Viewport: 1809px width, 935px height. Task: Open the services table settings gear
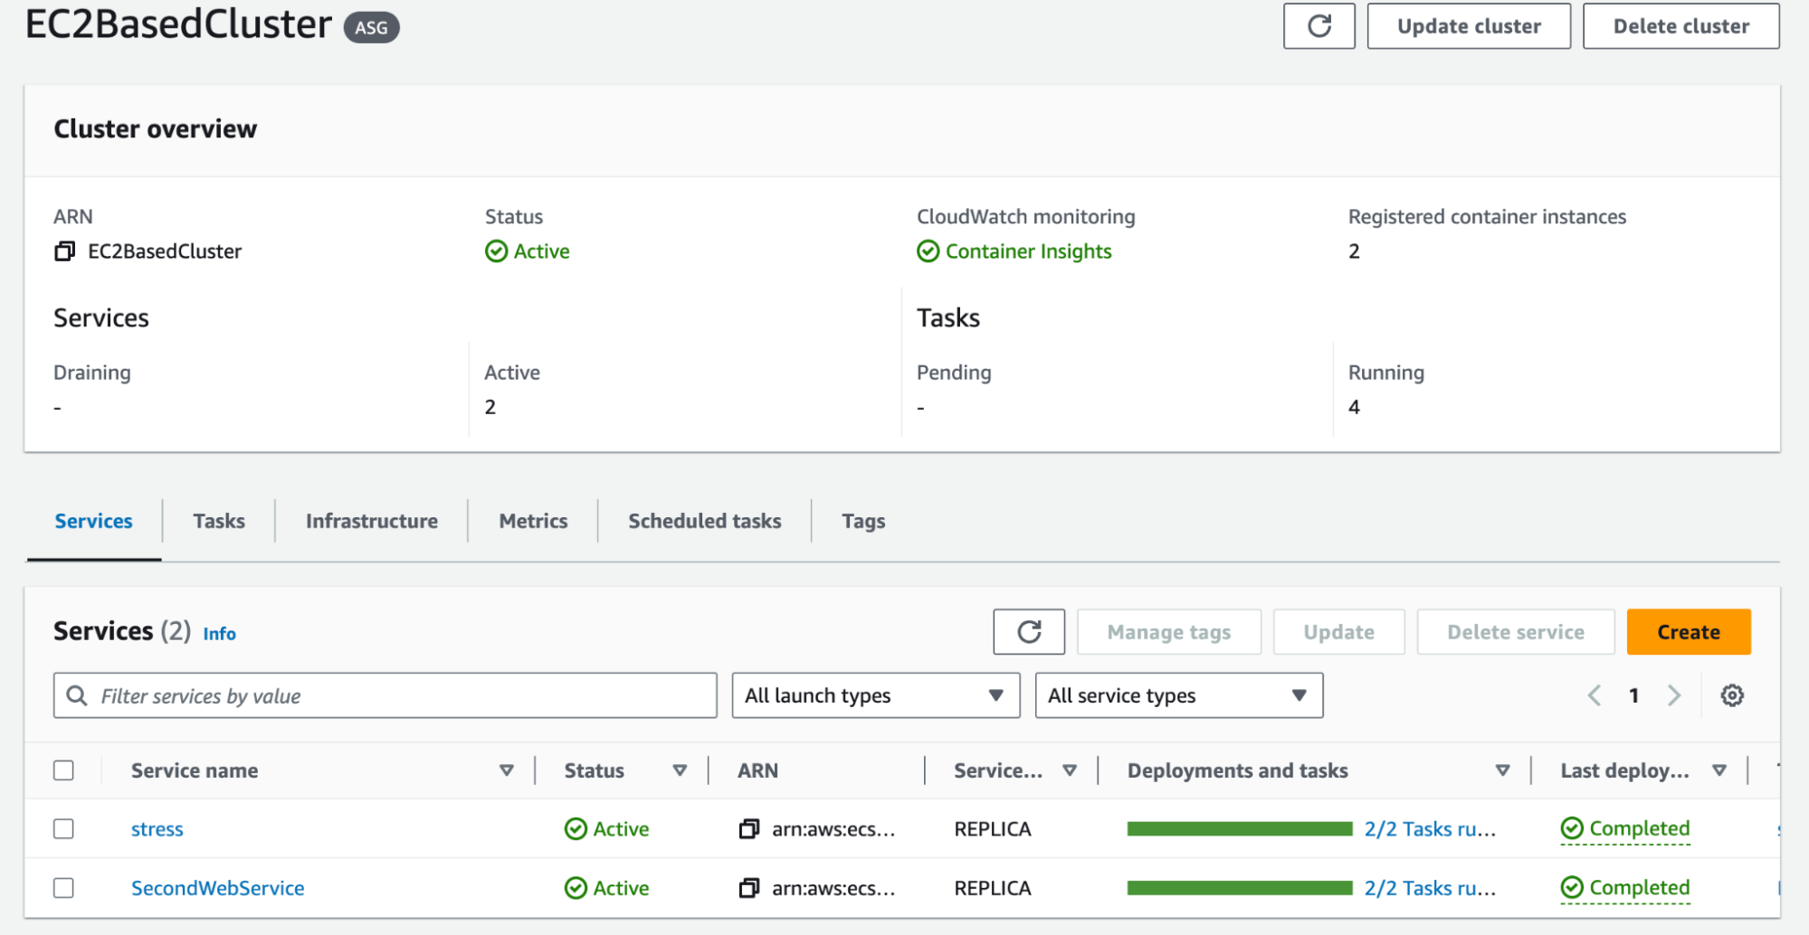1731,695
